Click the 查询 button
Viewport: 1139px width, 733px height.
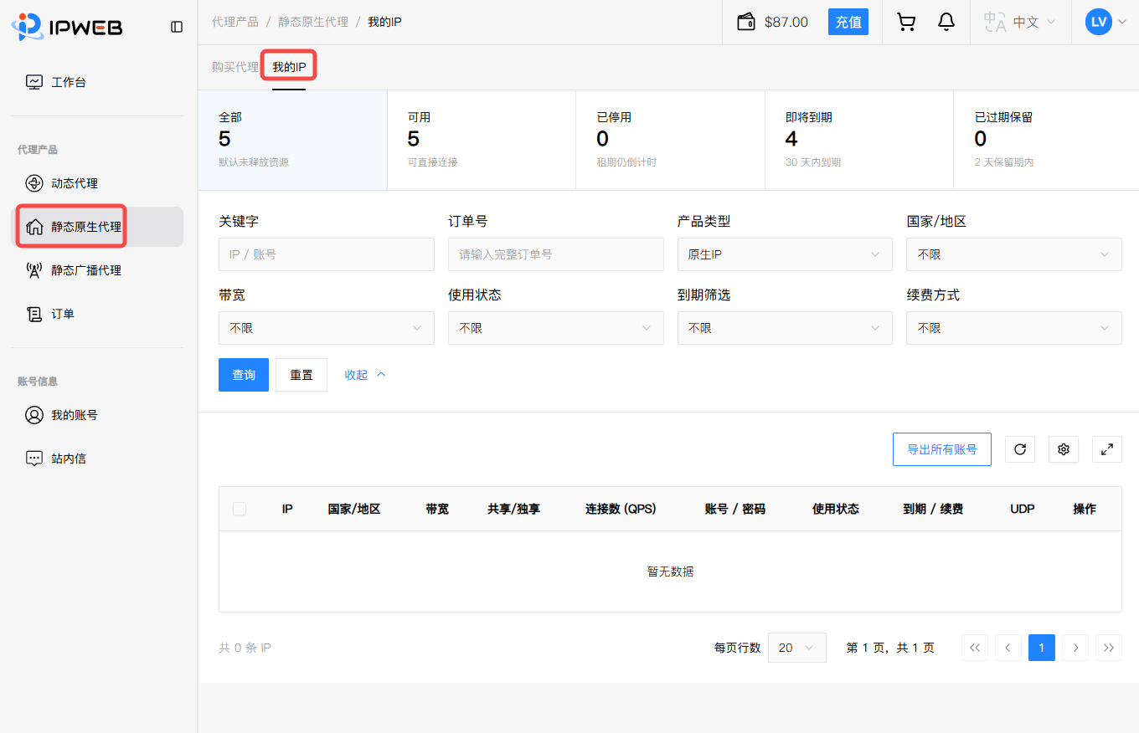[x=244, y=375]
